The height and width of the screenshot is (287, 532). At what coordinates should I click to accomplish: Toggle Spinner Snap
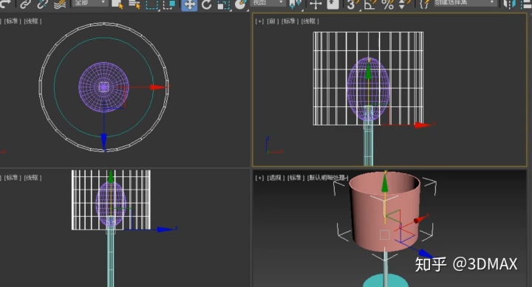point(403,4)
